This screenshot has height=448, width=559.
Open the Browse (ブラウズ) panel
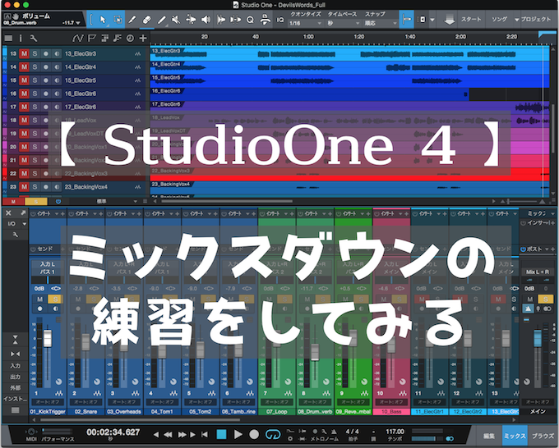(543, 436)
